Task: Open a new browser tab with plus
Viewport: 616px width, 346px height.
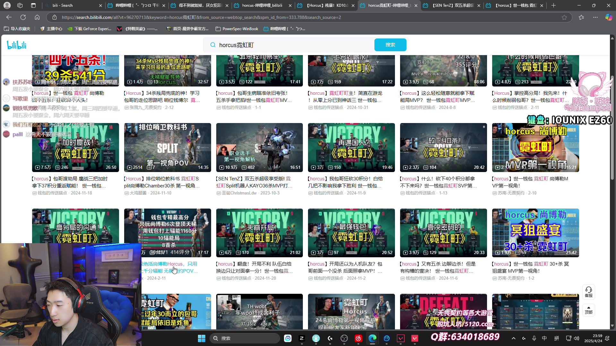Action: pos(553,5)
